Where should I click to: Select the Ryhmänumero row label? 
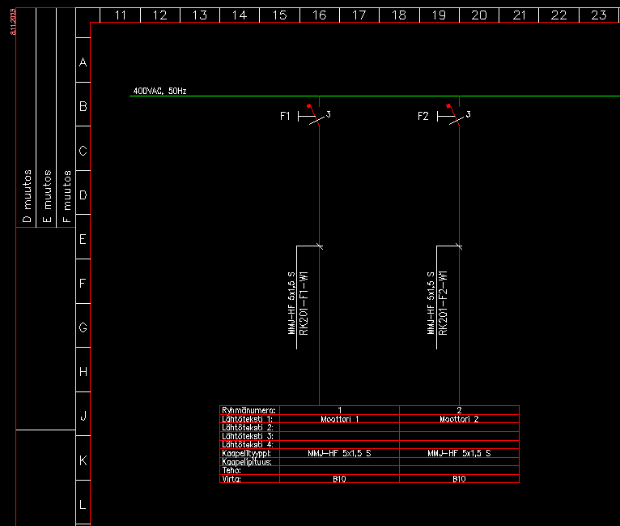pos(248,410)
